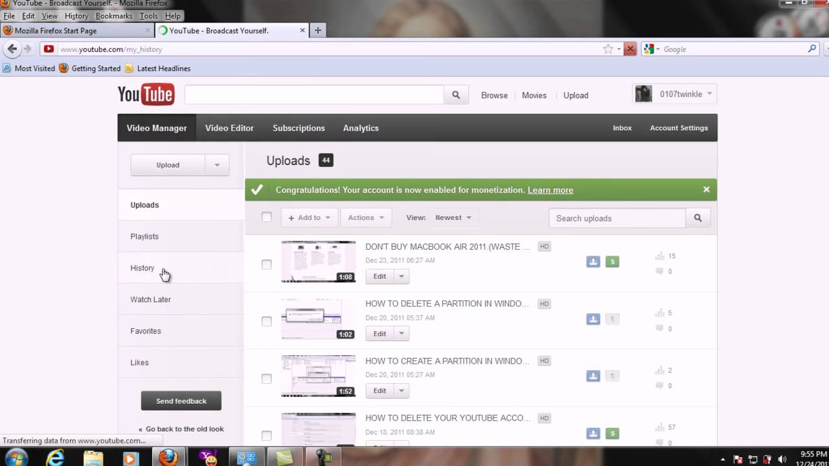The height and width of the screenshot is (466, 829).
Task: Open the Firefox Tools menu
Action: tap(148, 16)
